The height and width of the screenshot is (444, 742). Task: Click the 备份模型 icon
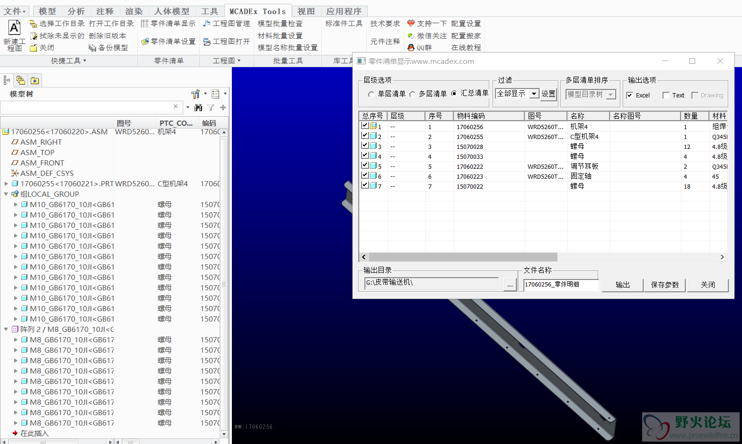tap(92, 48)
